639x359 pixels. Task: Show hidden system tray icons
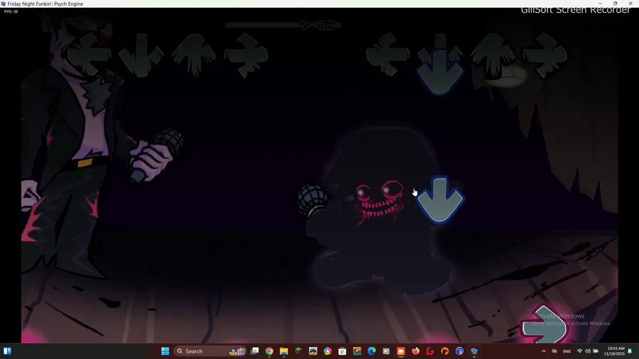click(544, 351)
